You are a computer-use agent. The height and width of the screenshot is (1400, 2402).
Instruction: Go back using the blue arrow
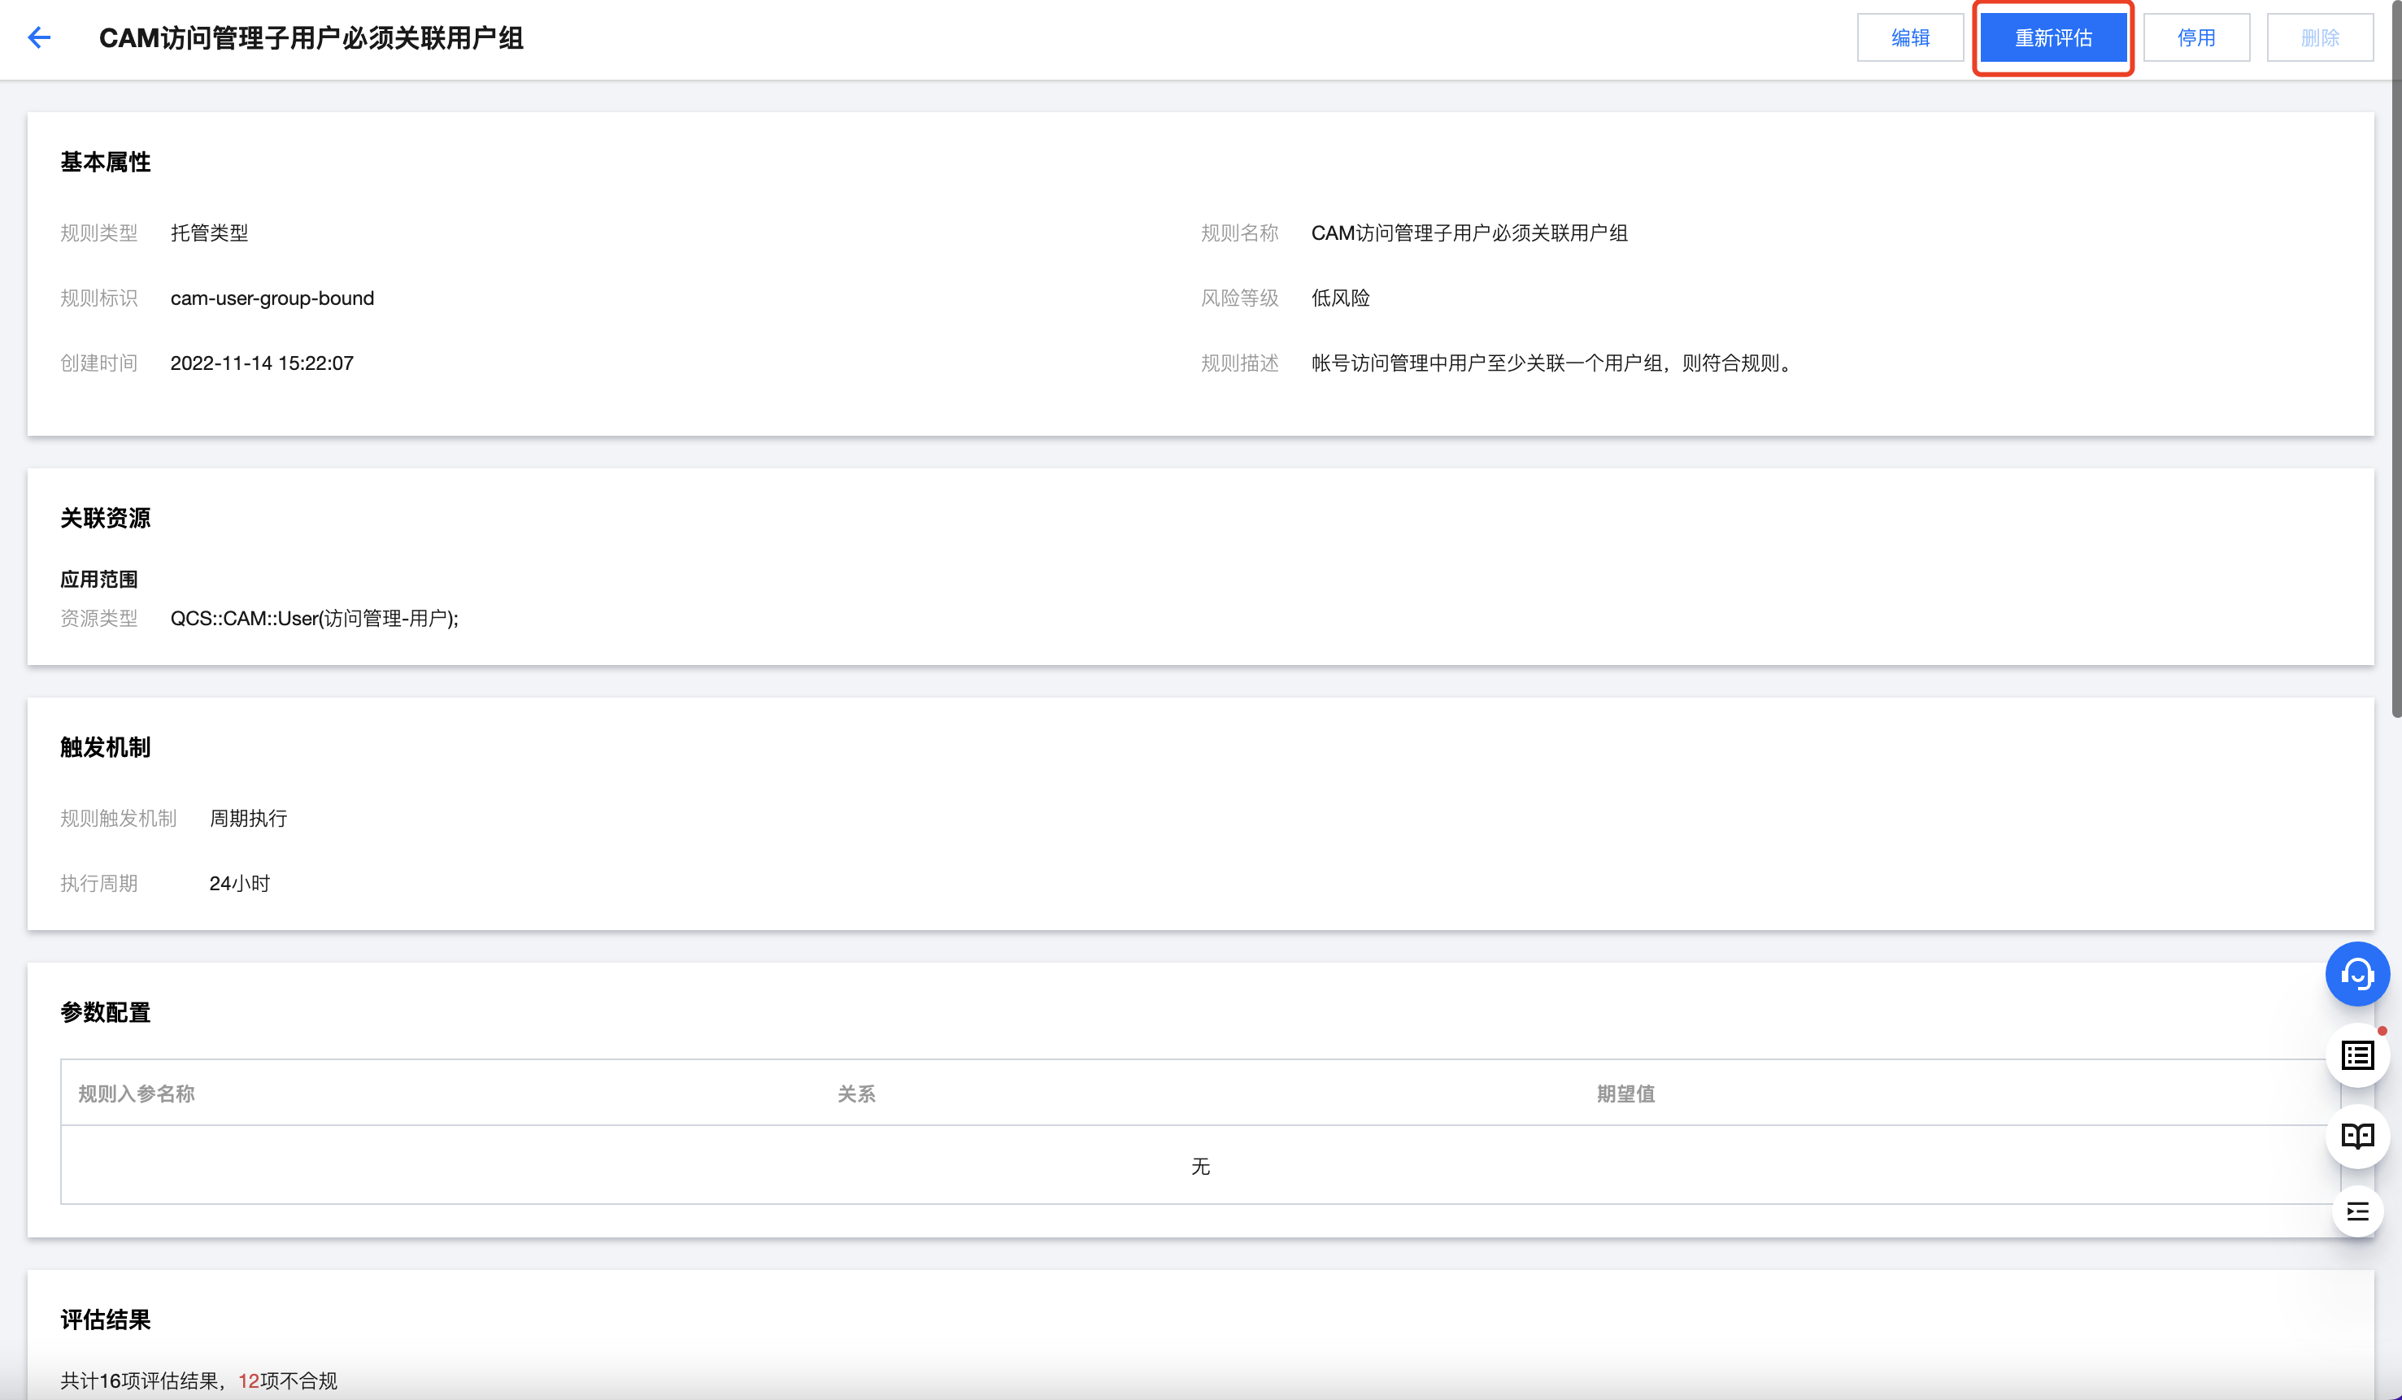click(x=39, y=37)
